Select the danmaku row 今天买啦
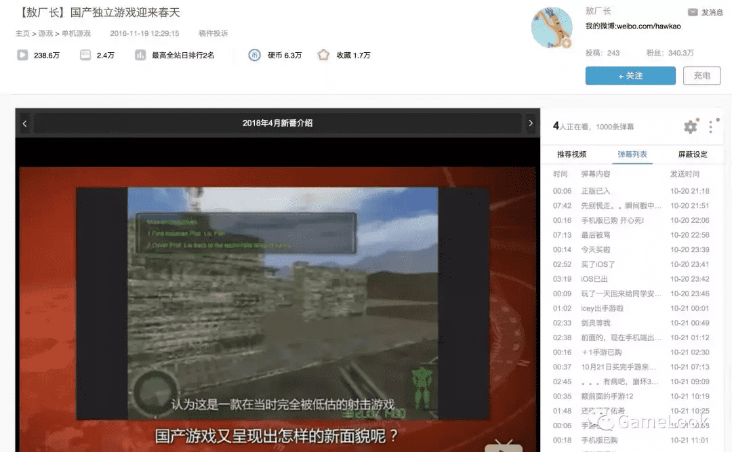Viewport: 732px width, 452px height. click(x=631, y=250)
